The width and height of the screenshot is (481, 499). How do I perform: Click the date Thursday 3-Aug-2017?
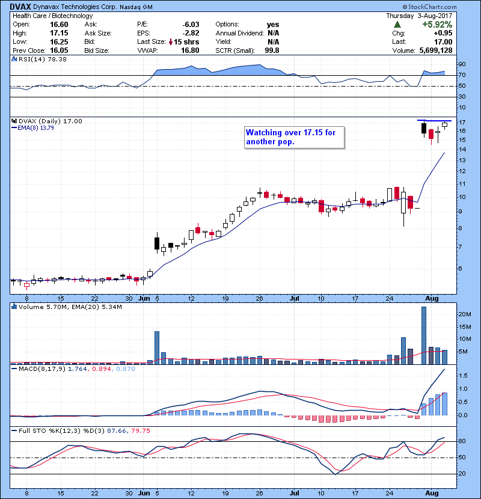click(x=419, y=16)
